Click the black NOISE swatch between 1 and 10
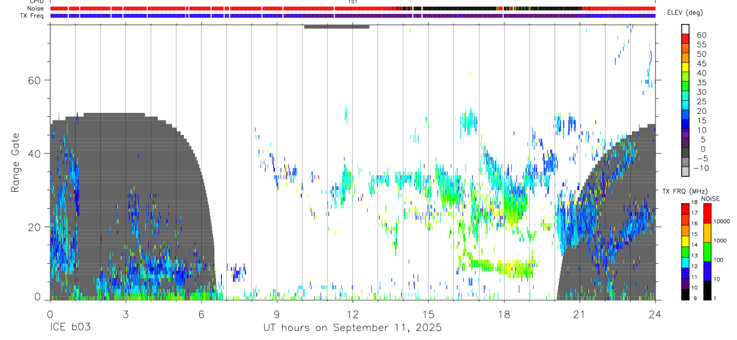Viewport: 737px width, 340px height. [707, 290]
